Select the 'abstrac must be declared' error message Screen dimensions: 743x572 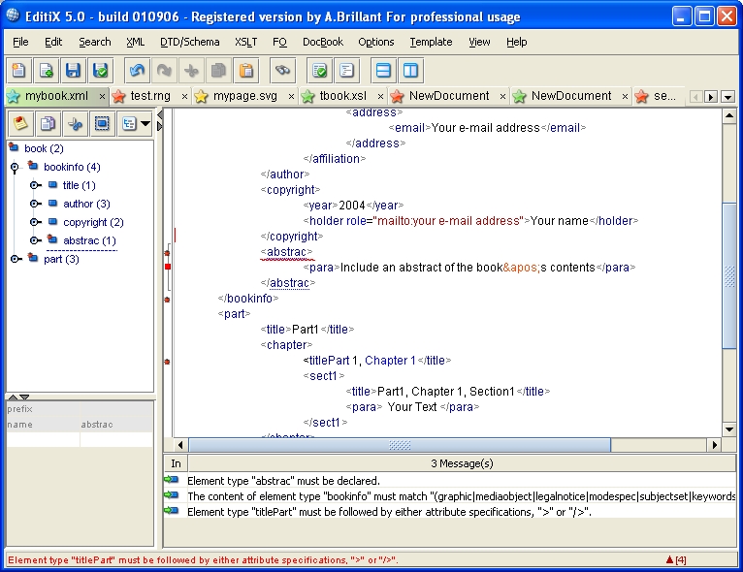(449, 481)
